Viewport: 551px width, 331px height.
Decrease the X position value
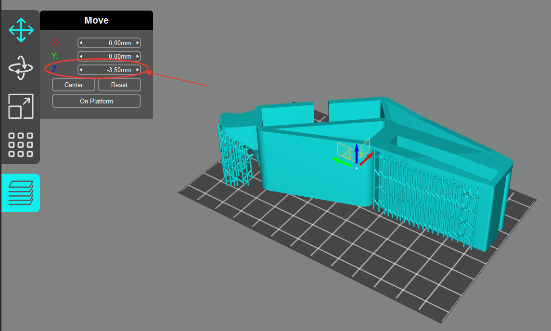click(x=81, y=43)
